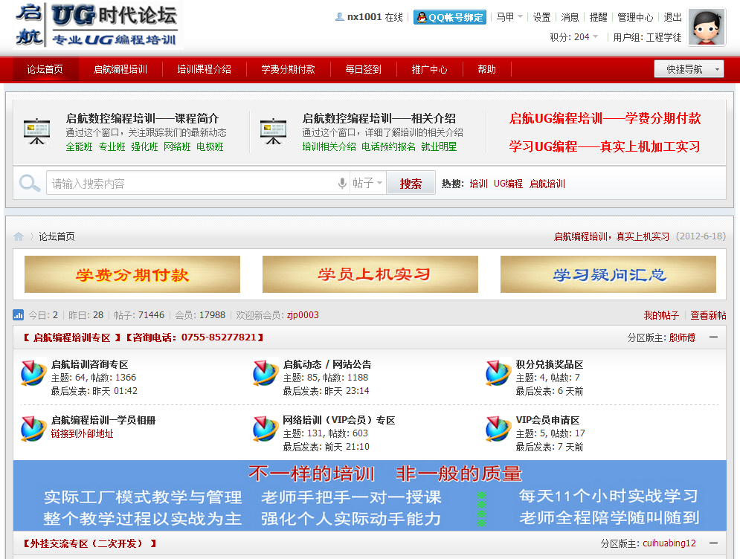
Task: Click red 学习UG编程——真实上机加工实习 headline
Action: coord(605,146)
